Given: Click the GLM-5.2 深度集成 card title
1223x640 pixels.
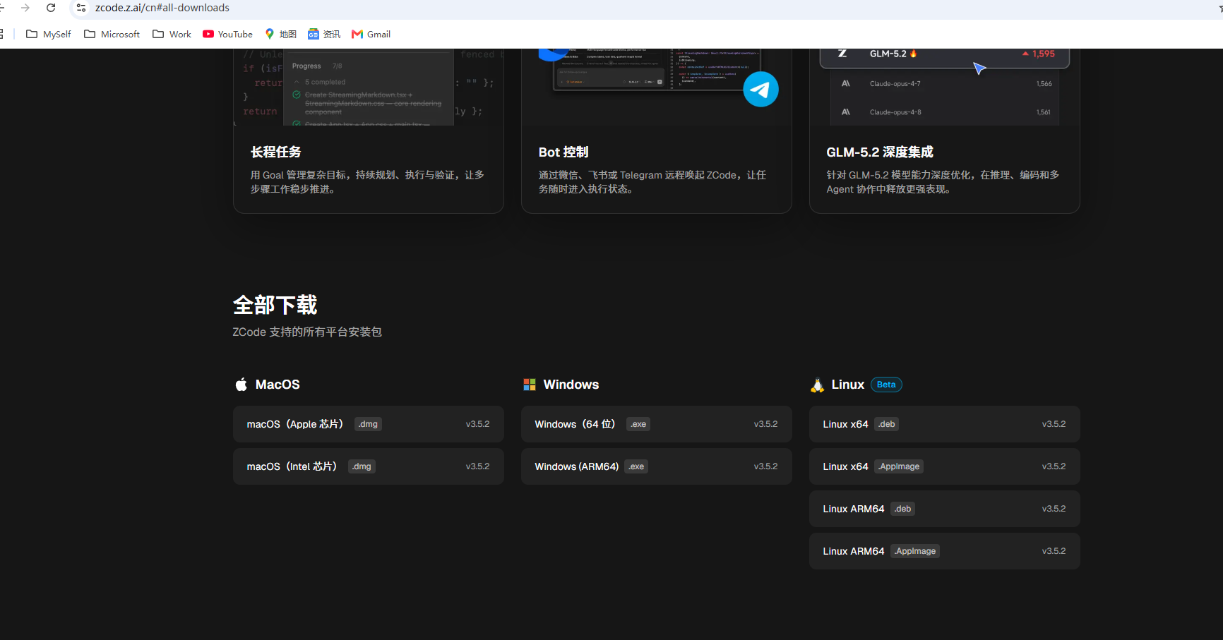Looking at the screenshot, I should pos(880,152).
